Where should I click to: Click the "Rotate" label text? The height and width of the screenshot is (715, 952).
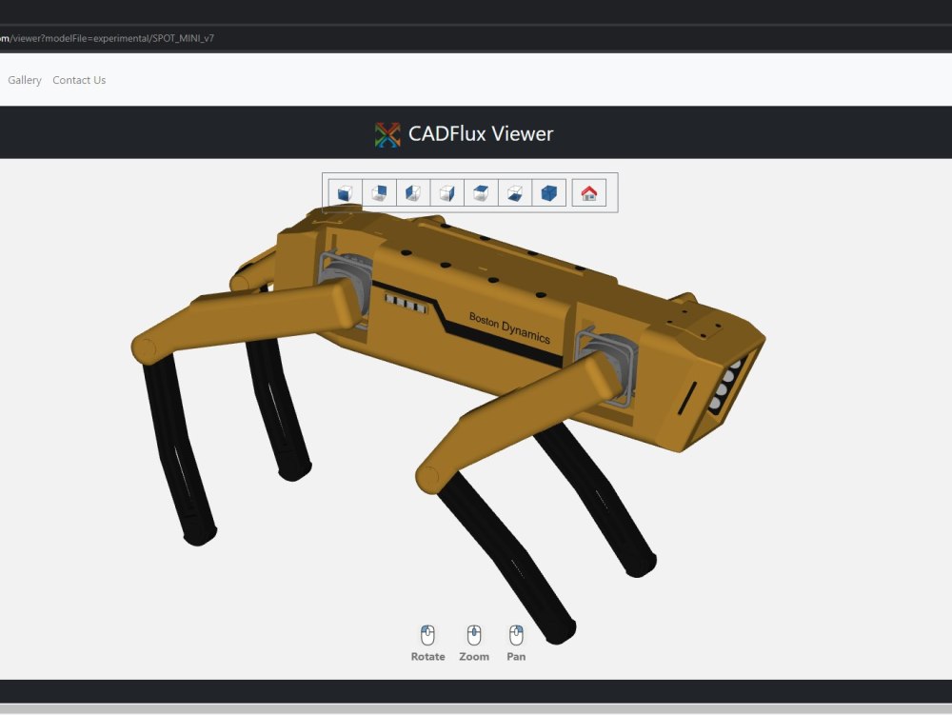point(428,657)
